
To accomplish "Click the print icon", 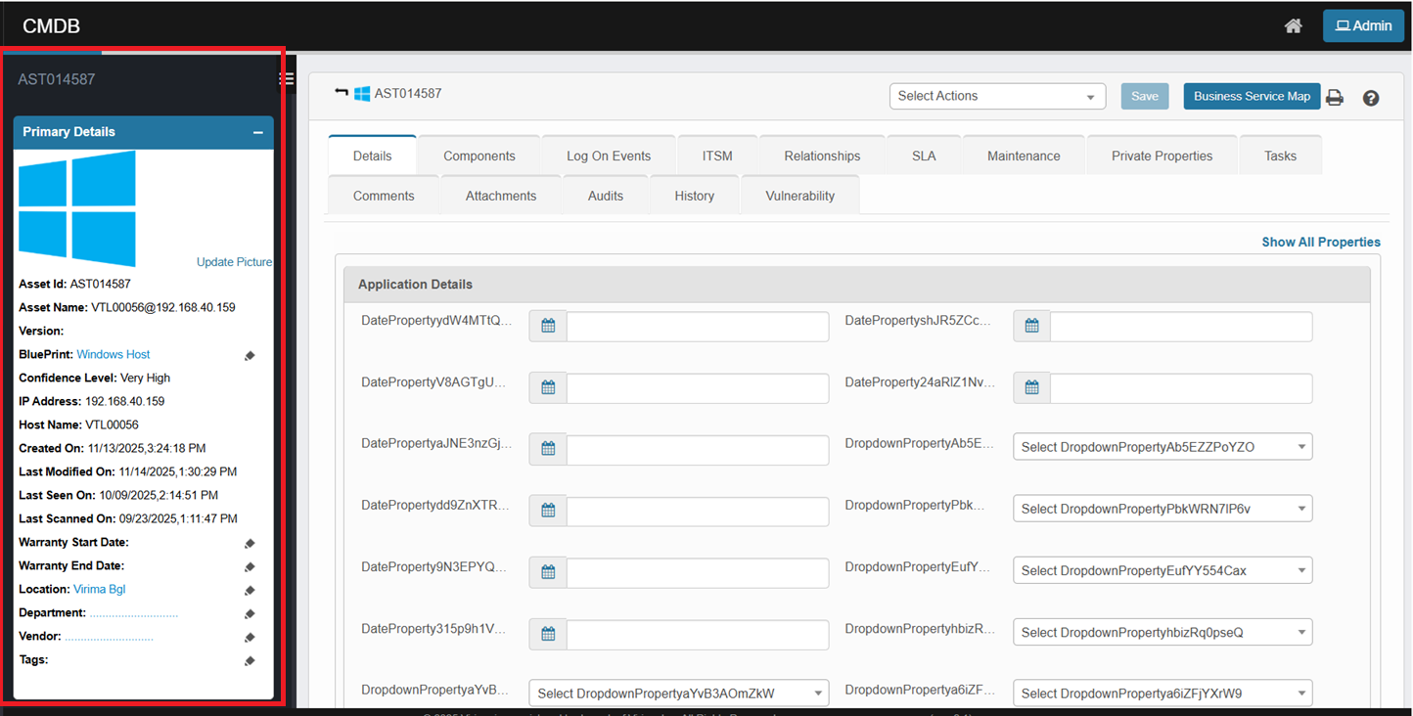I will tap(1334, 97).
